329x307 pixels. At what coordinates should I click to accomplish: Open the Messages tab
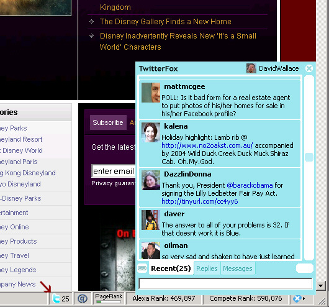[238, 268]
